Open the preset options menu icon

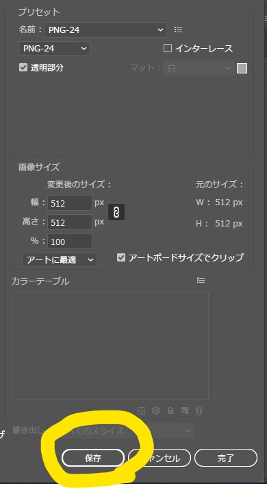pos(178,30)
